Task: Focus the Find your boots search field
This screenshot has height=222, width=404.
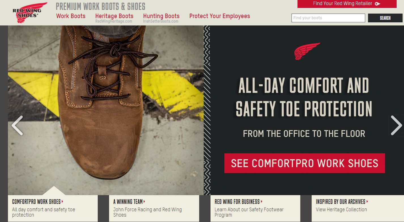Action: pos(328,18)
